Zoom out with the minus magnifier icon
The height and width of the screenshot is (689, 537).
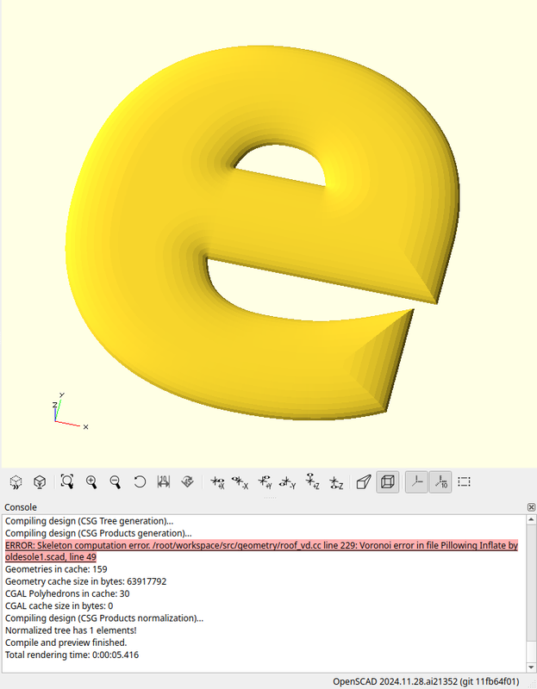pos(116,482)
